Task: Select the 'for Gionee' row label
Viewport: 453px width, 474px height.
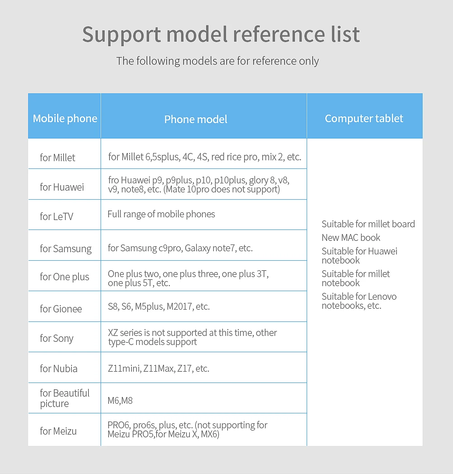Action: [x=61, y=309]
